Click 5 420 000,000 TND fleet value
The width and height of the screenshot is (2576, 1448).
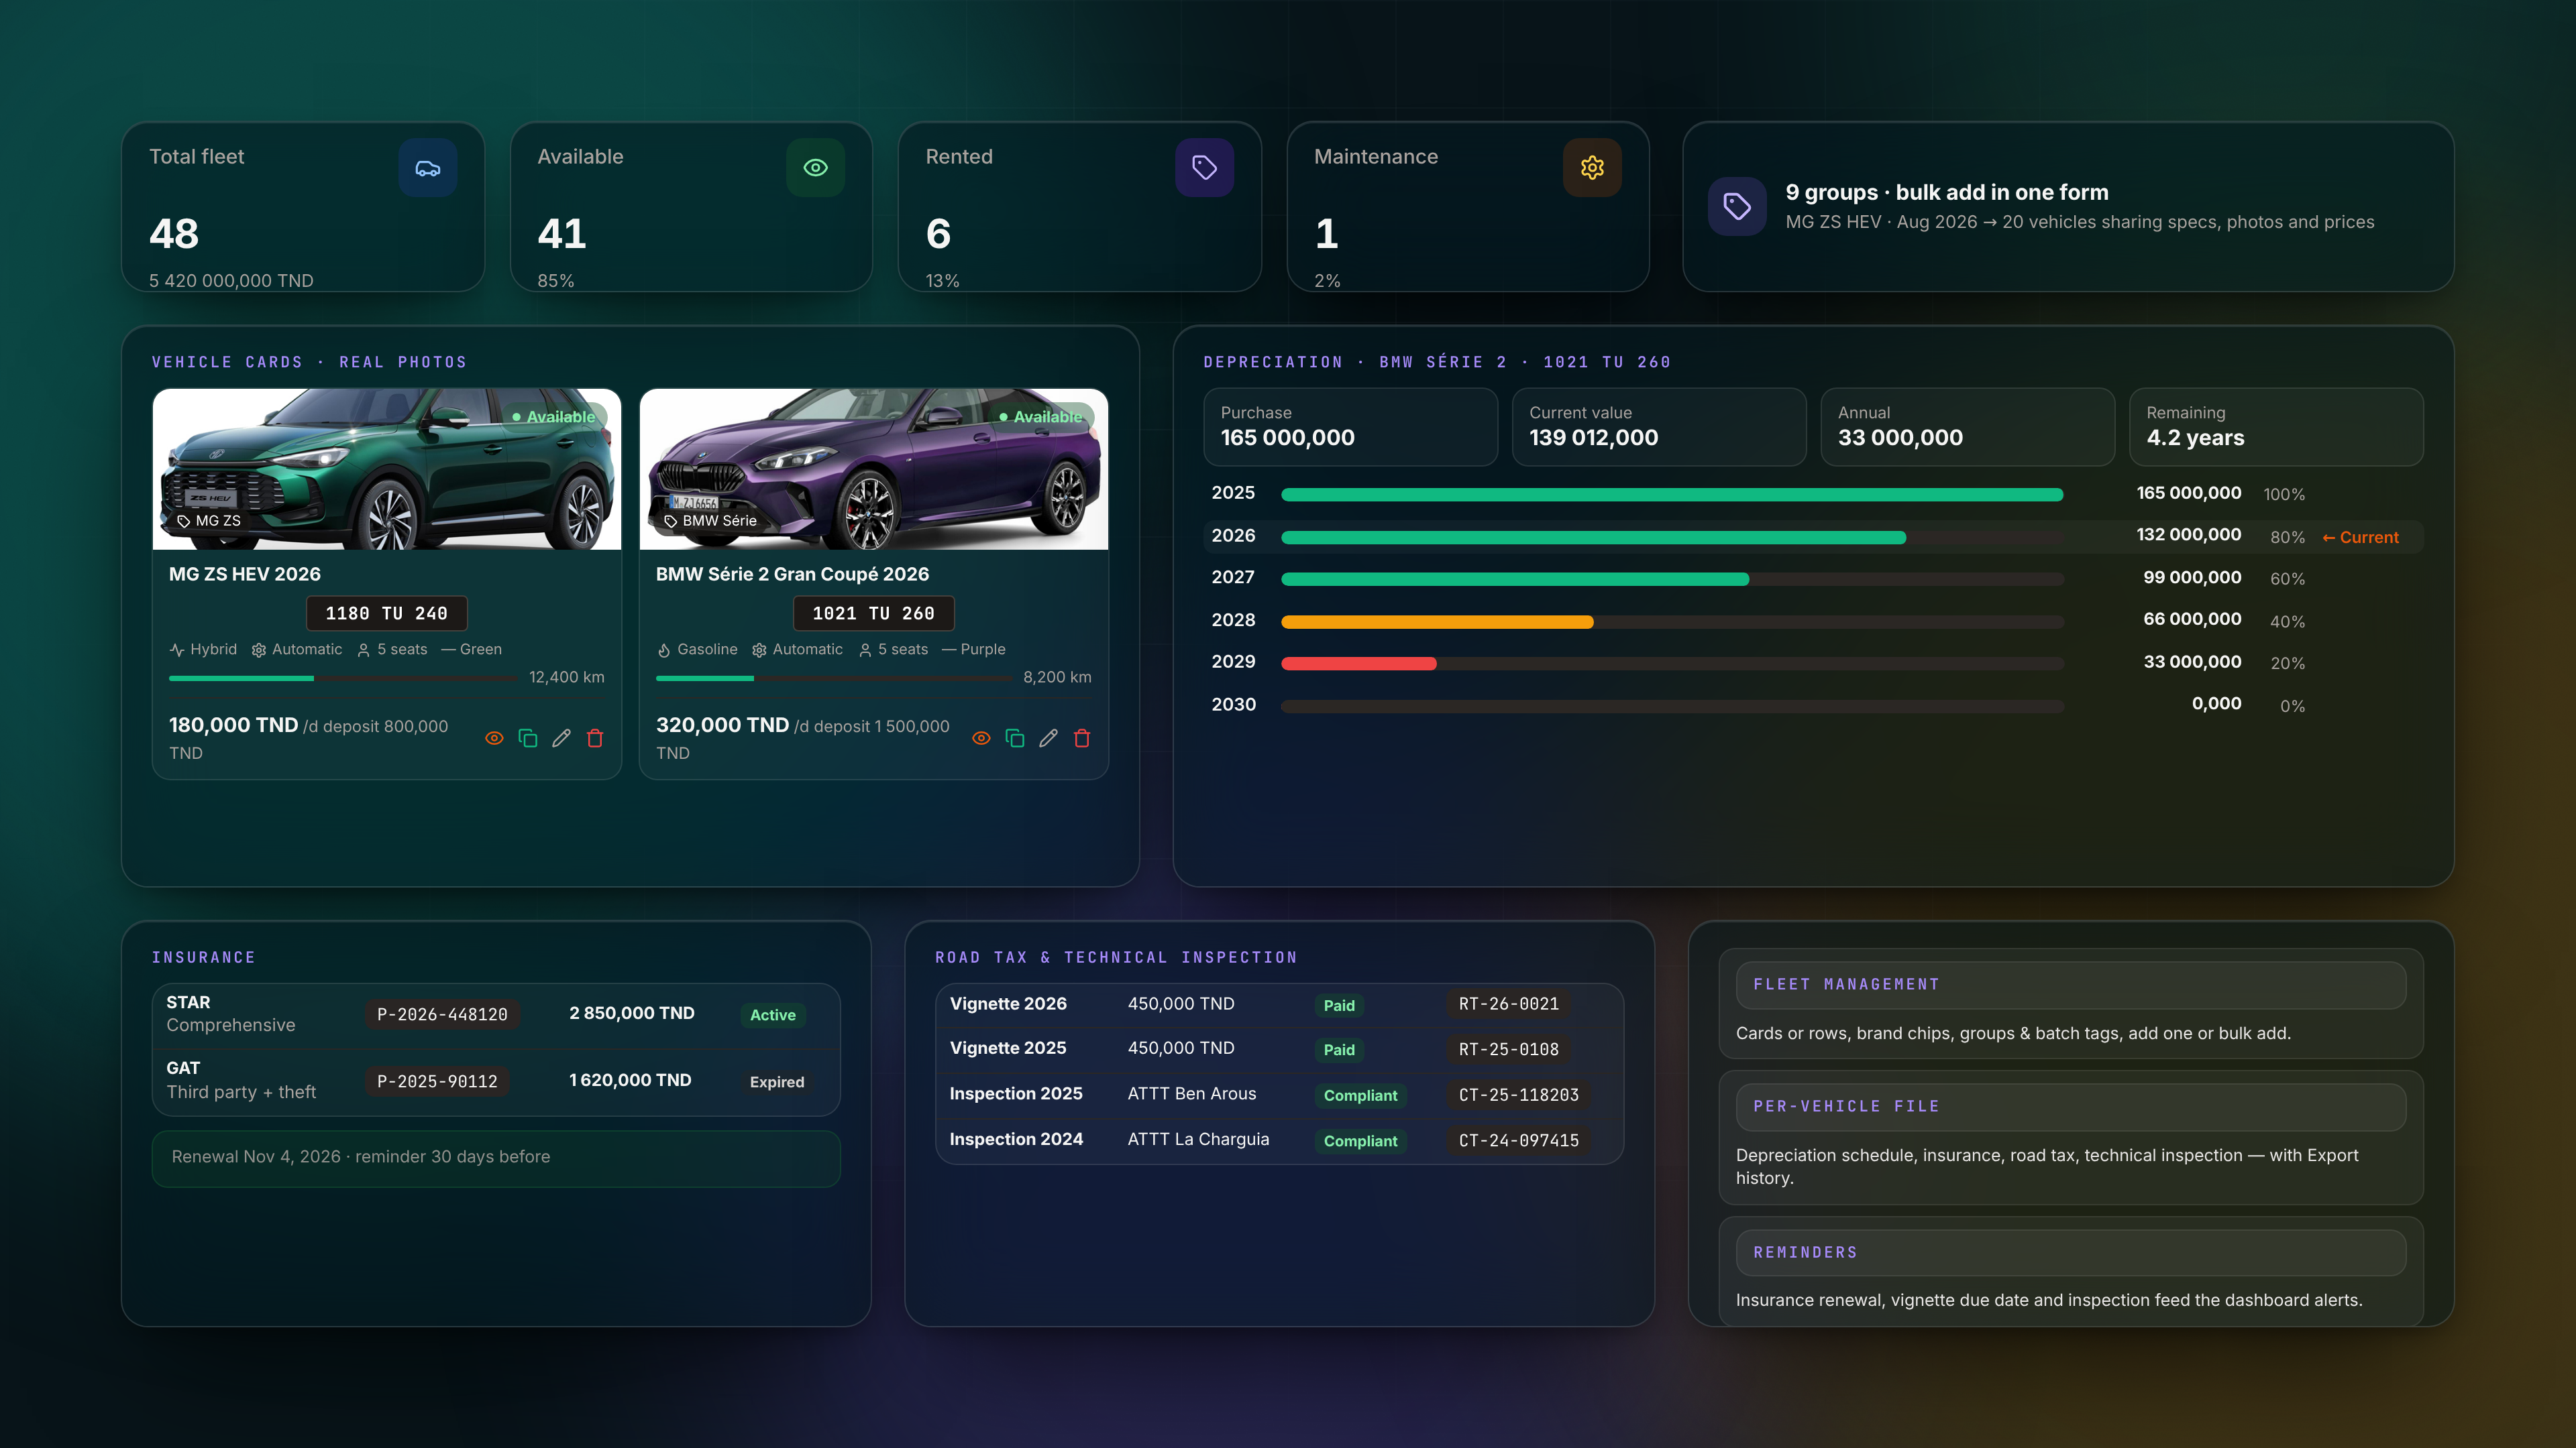coord(231,281)
